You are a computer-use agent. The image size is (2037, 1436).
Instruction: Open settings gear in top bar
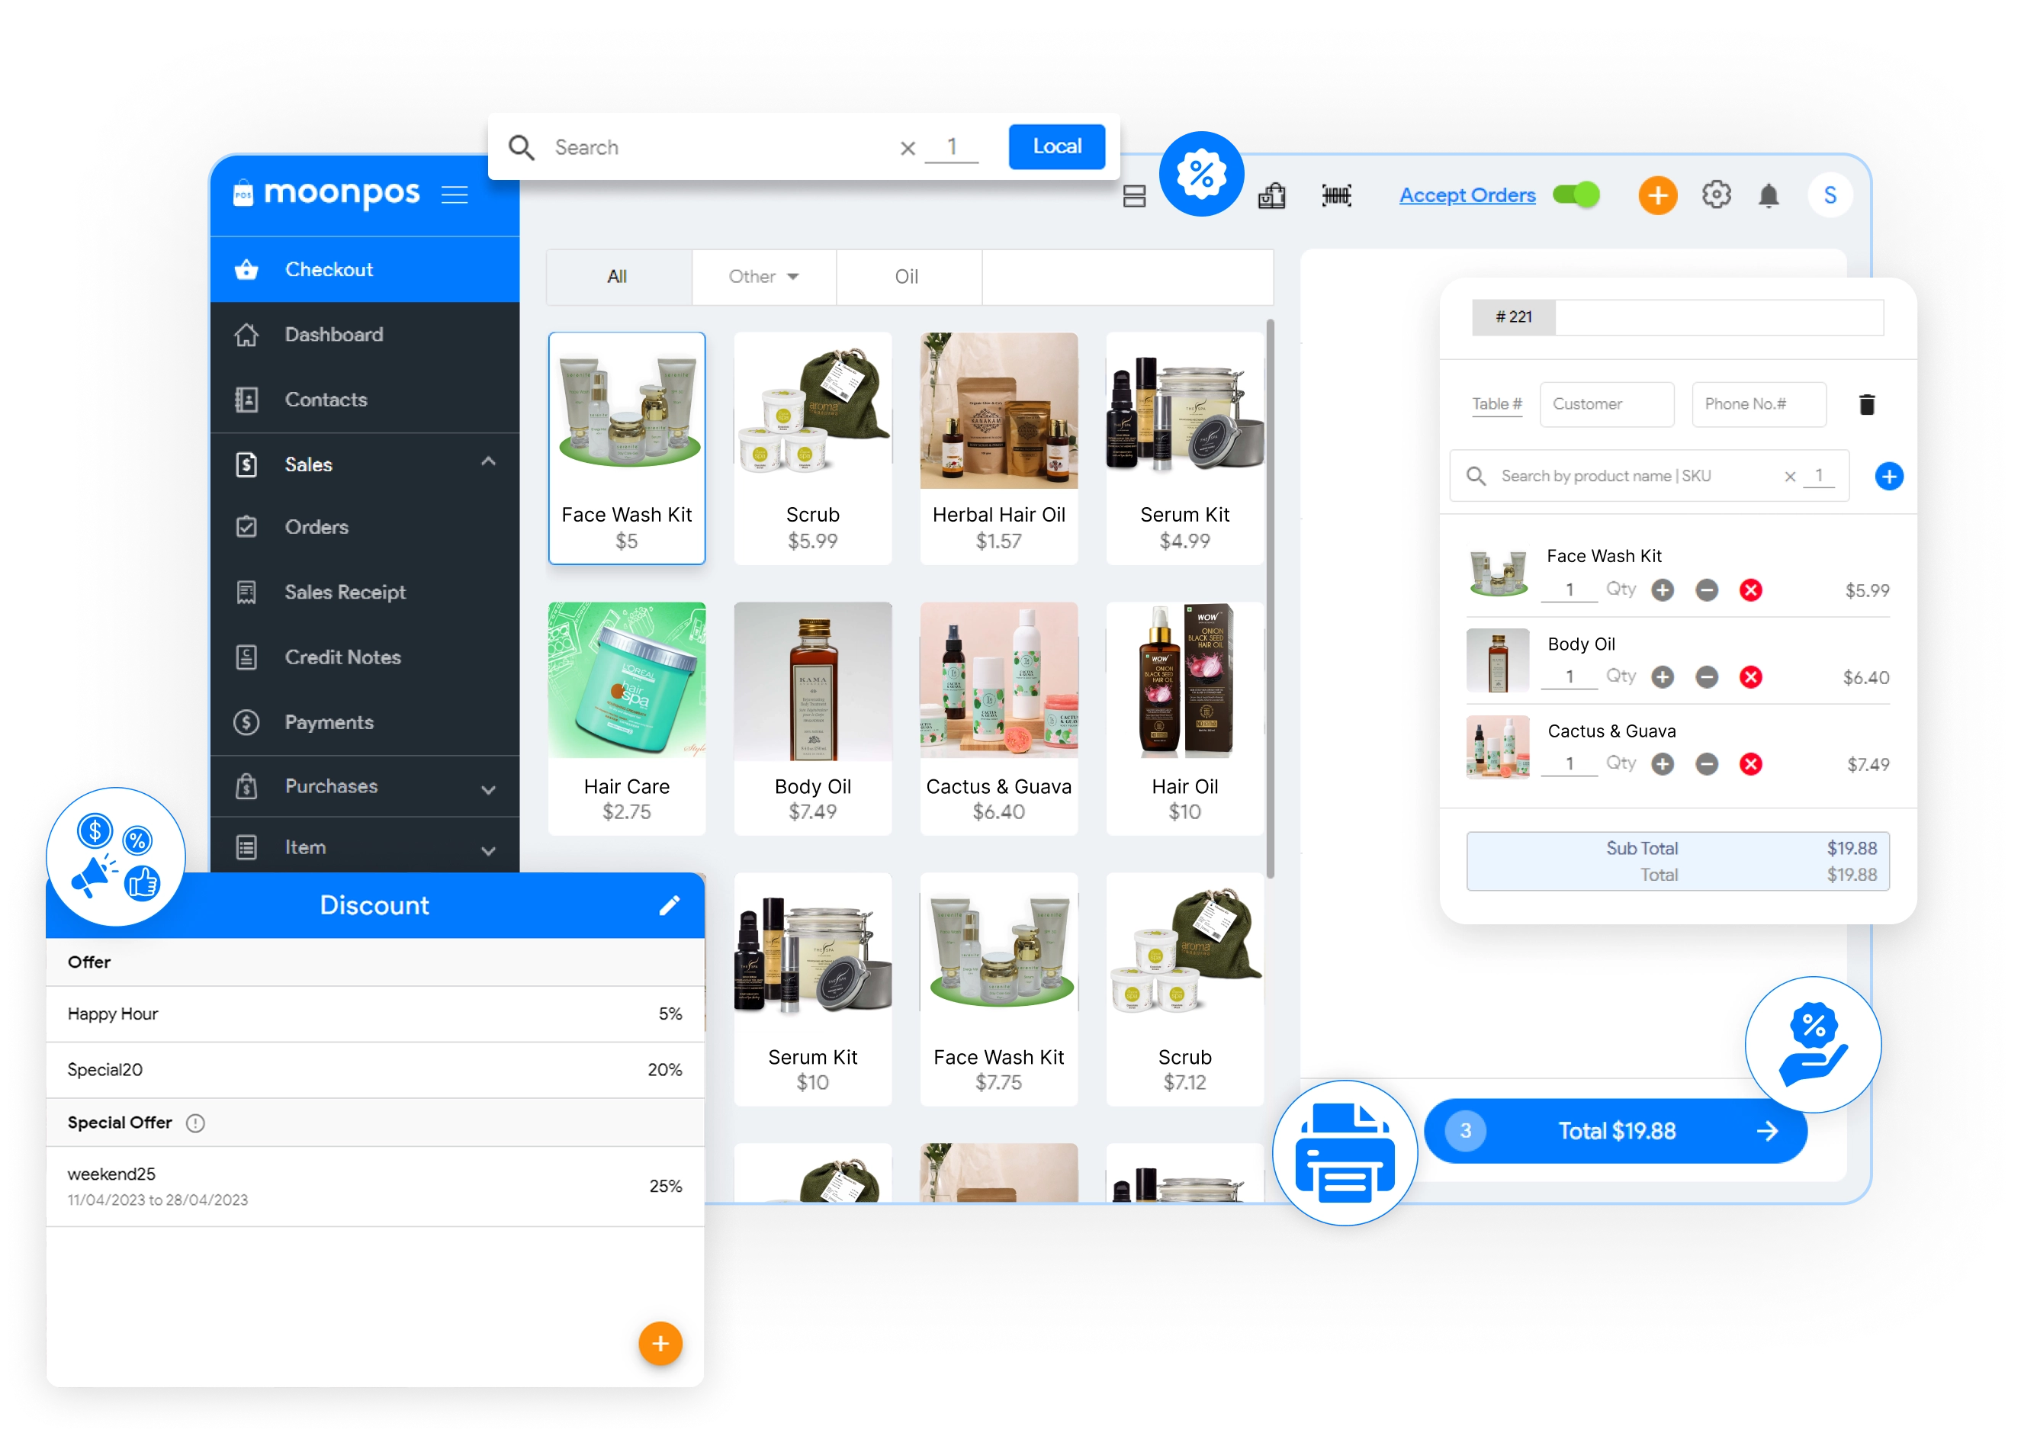(x=1716, y=195)
